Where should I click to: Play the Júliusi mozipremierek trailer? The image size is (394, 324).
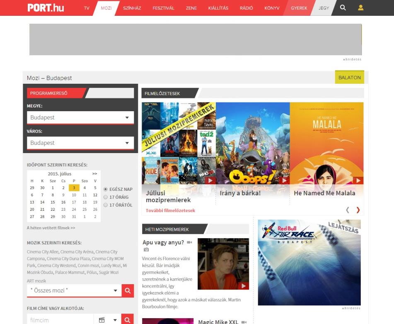[x=210, y=180]
